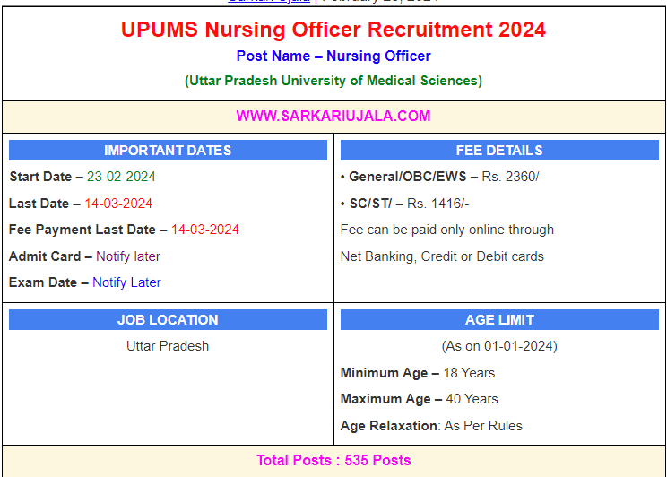The image size is (667, 477).
Task: Open the WWW.SARKARIUJALA.COM link
Action: click(x=333, y=116)
